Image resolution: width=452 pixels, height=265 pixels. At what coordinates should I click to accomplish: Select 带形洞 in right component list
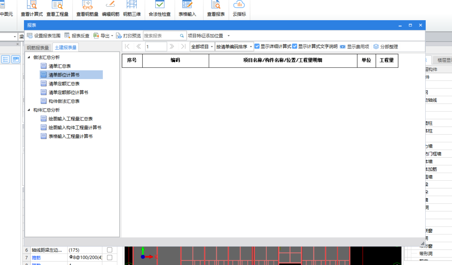426,254
